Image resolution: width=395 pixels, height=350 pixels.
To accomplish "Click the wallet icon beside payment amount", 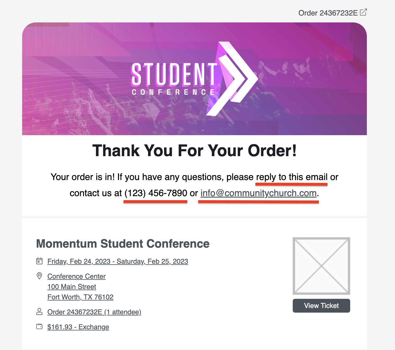I will 39,326.
